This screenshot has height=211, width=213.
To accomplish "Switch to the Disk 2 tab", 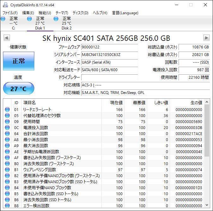I will pyautogui.click(x=67, y=23).
